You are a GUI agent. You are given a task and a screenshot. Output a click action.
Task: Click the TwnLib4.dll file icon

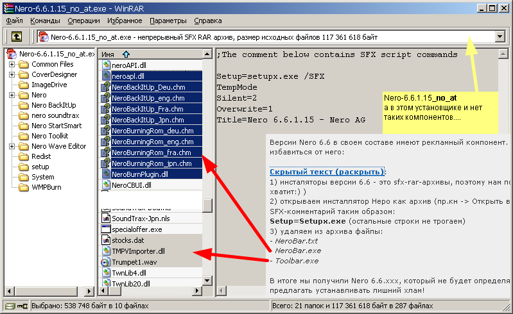point(106,273)
